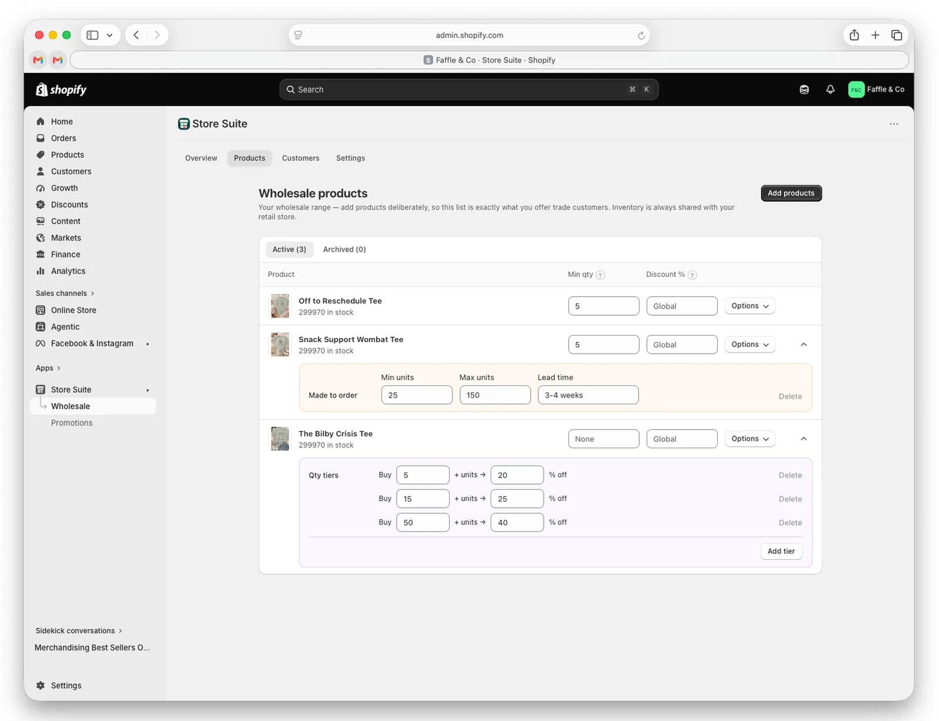Collapse the Snack Support Wombat Tee row
939x721 pixels.
tap(803, 345)
